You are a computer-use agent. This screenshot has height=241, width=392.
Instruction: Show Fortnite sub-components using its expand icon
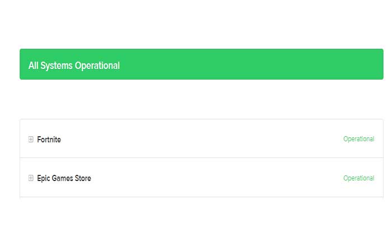[x=31, y=140]
